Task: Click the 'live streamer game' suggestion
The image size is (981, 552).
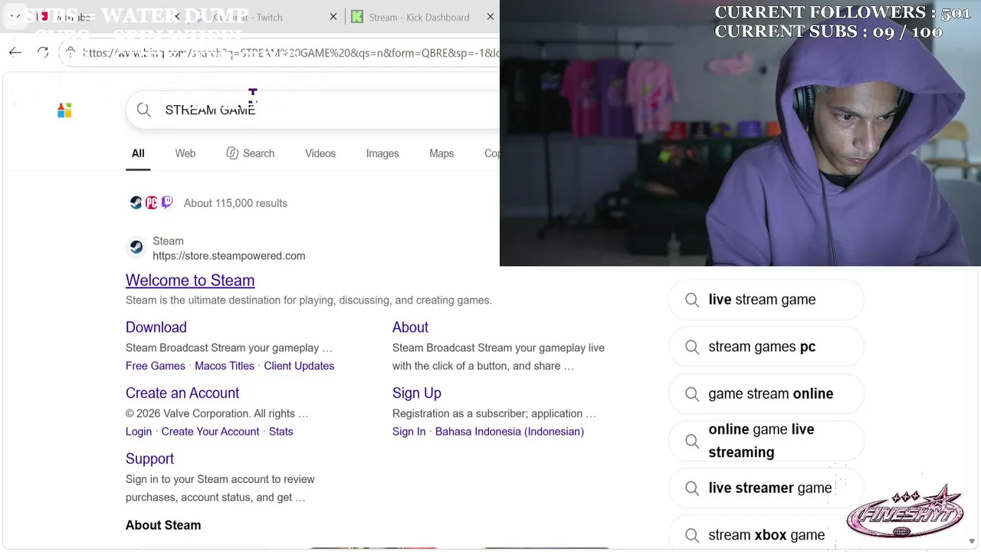Action: 766,488
